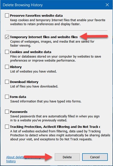Click the Delete button
Screen dimensions: 113x166
point(67,157)
